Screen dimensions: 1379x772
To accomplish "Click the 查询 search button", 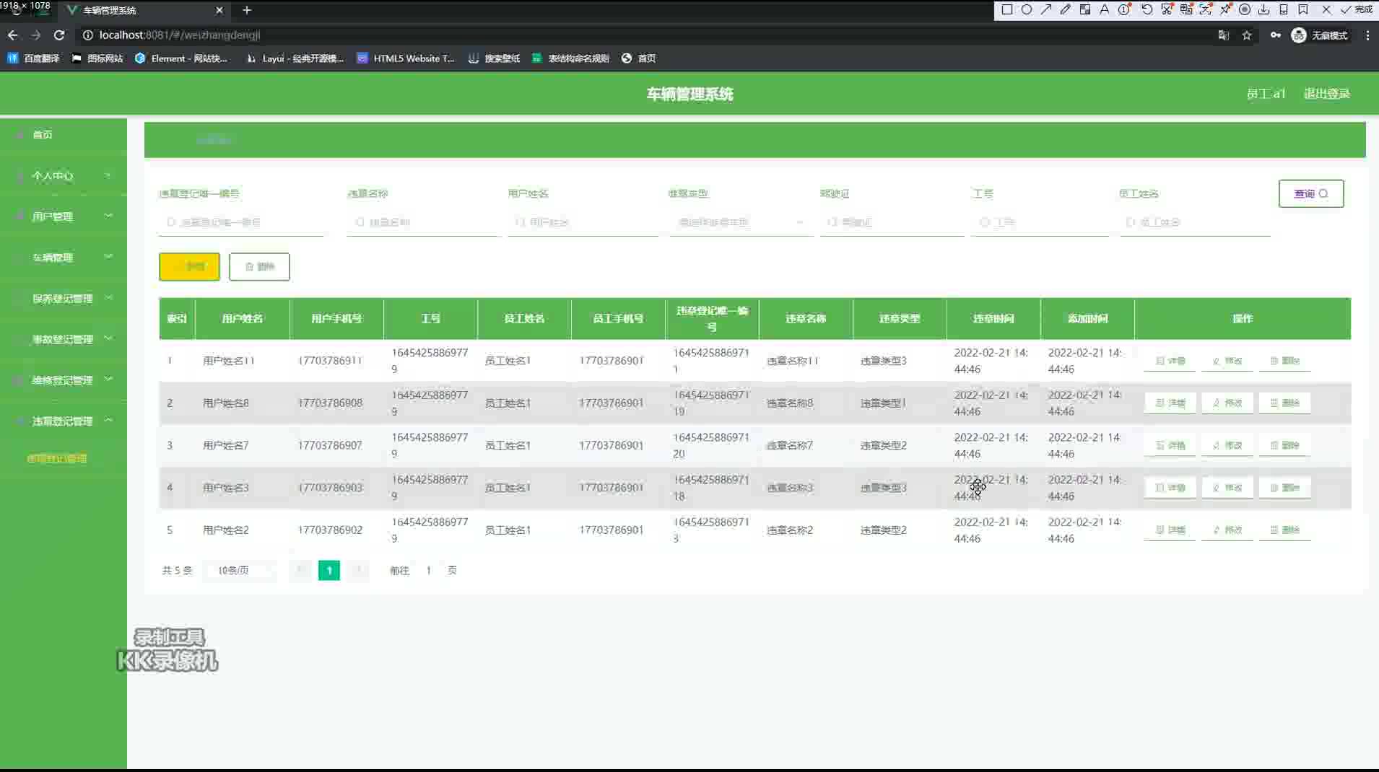I will click(1311, 193).
